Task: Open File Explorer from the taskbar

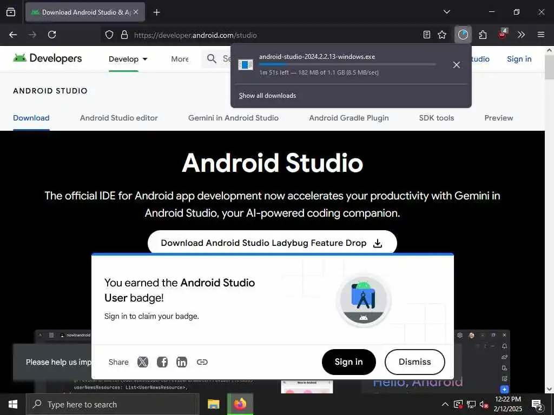Action: tap(213, 404)
